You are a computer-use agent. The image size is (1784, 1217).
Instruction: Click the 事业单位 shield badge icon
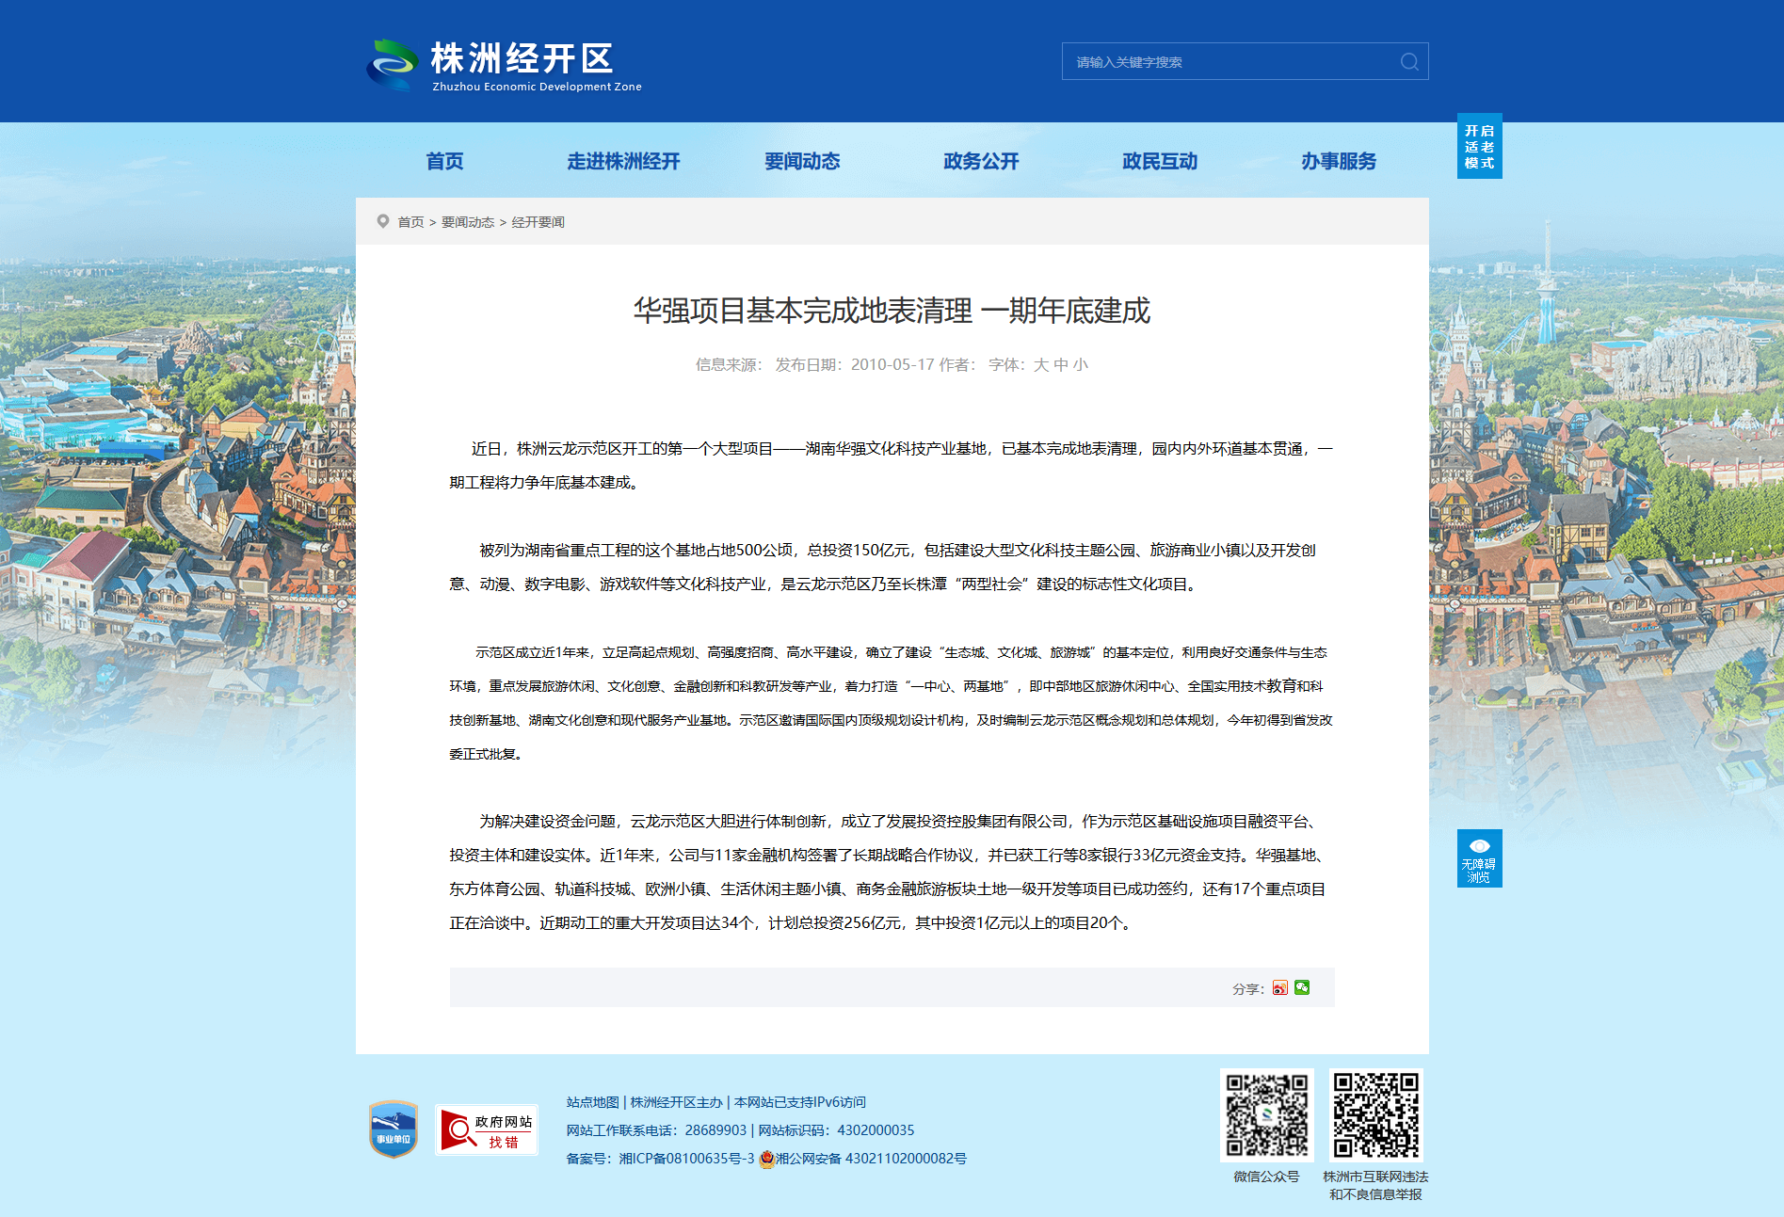pyautogui.click(x=394, y=1129)
